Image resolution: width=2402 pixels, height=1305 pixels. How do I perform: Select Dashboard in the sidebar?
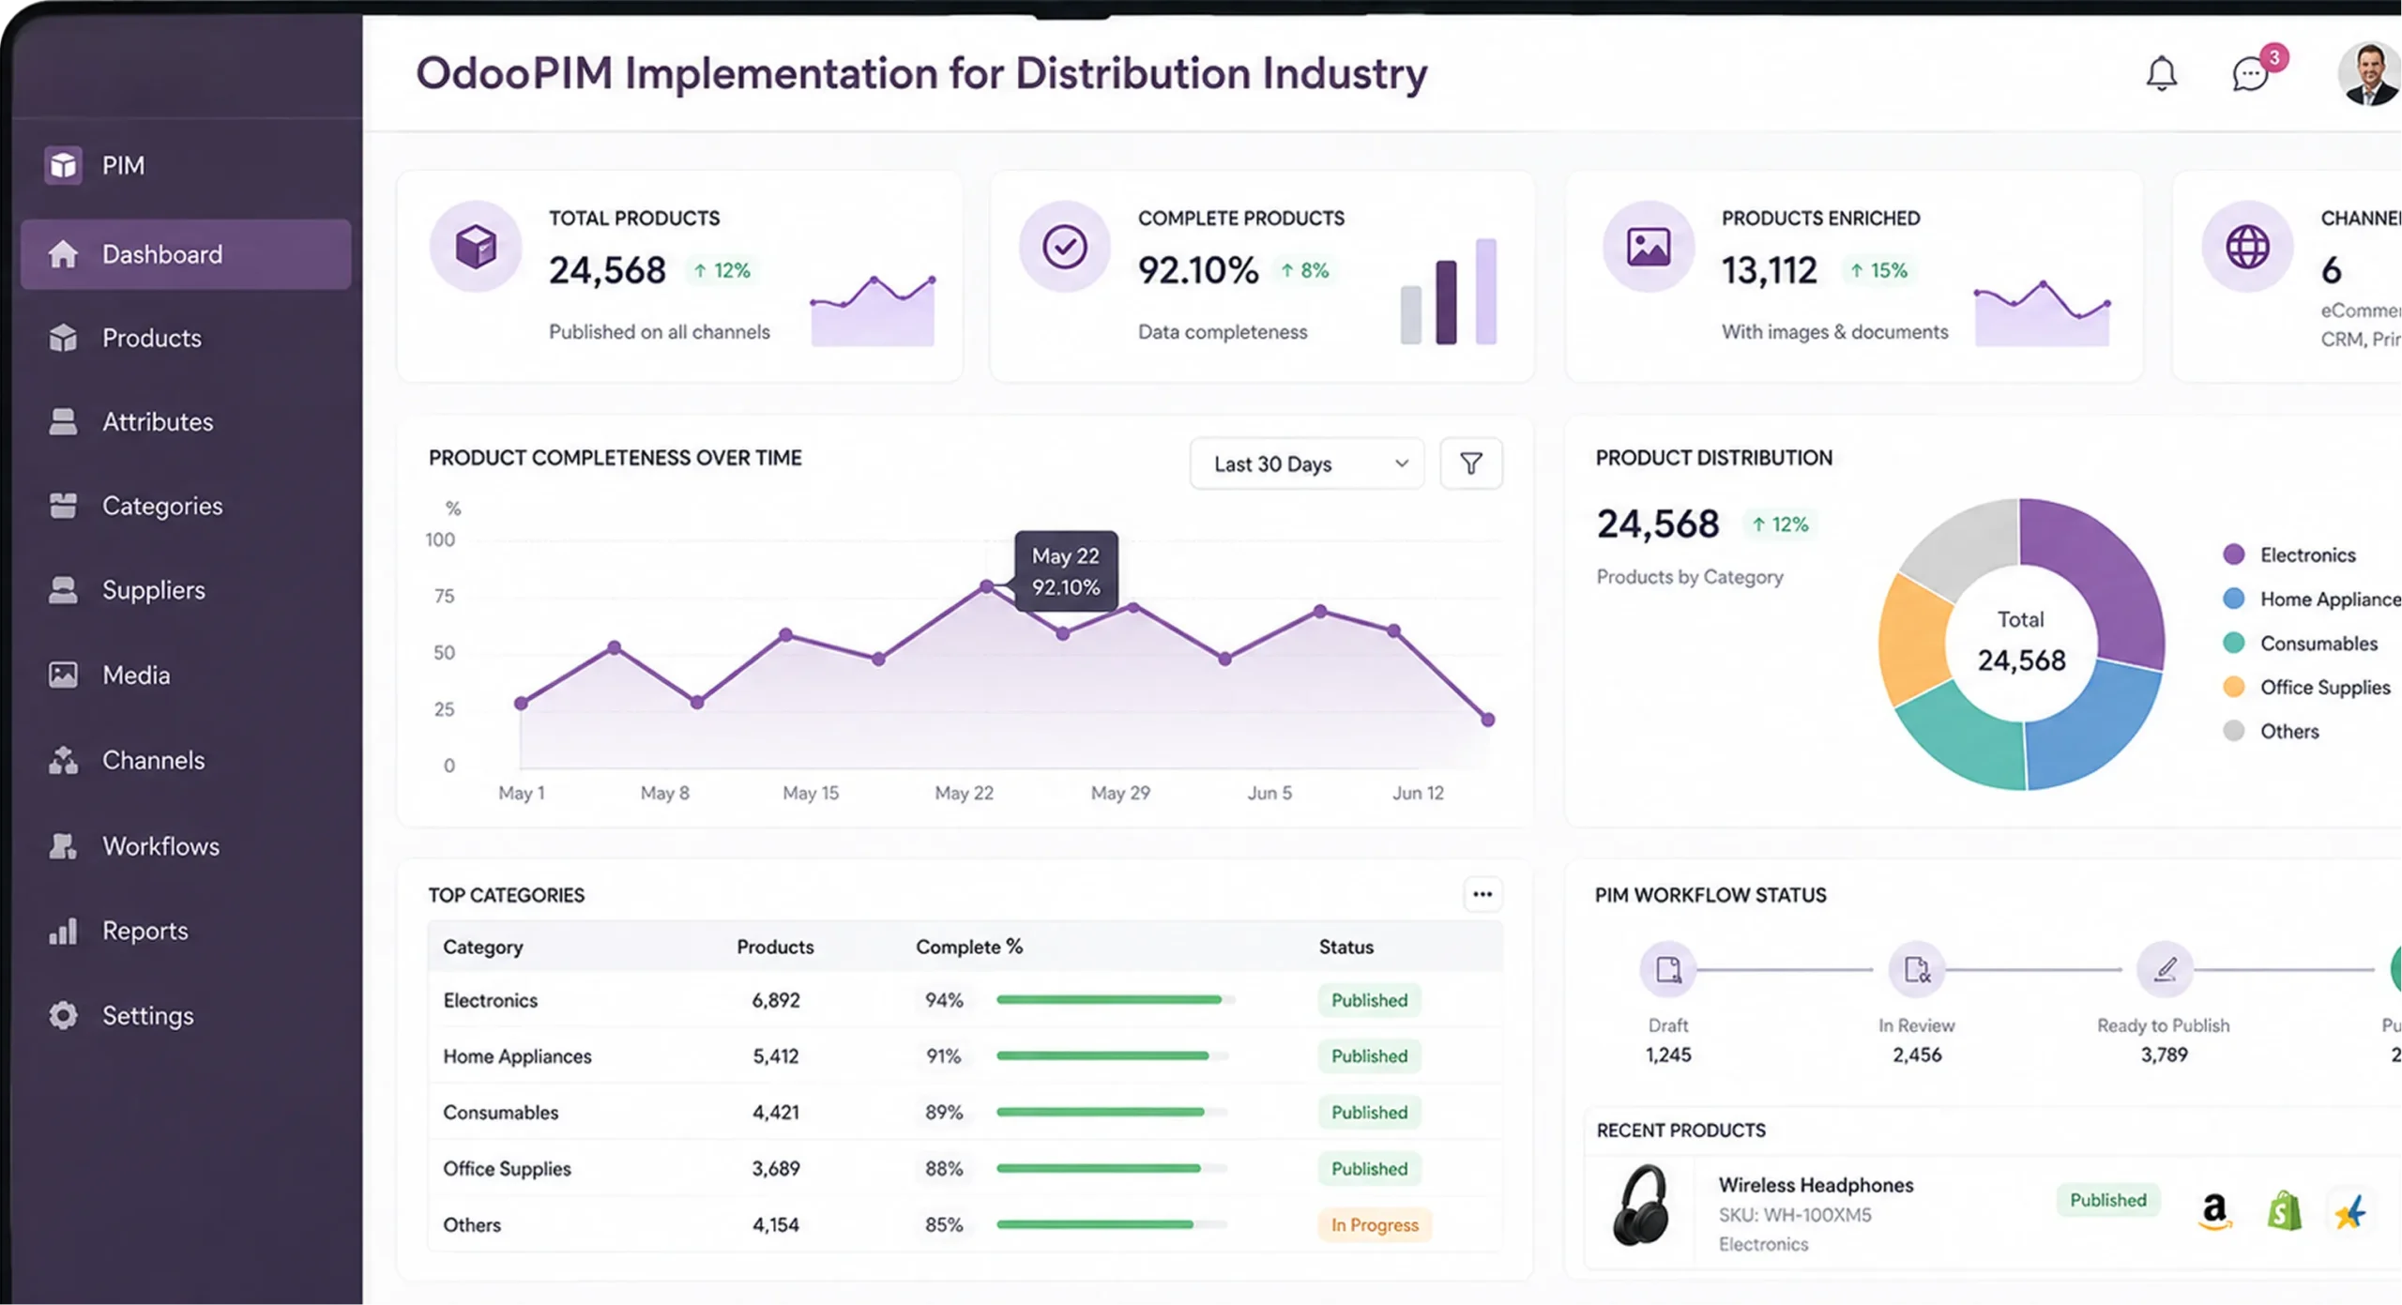[x=186, y=254]
